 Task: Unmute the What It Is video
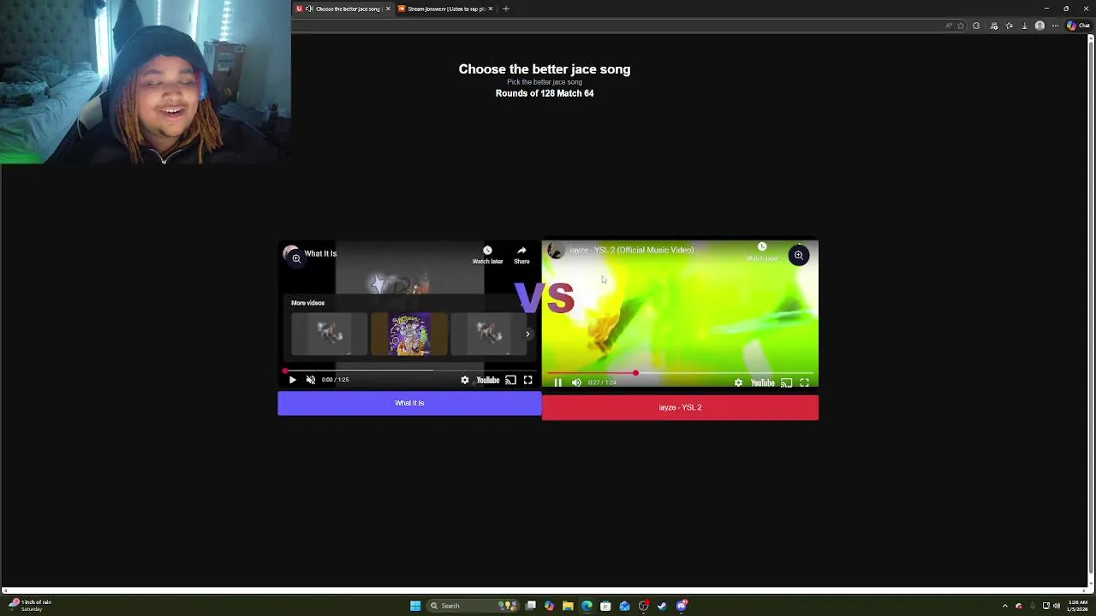(311, 380)
